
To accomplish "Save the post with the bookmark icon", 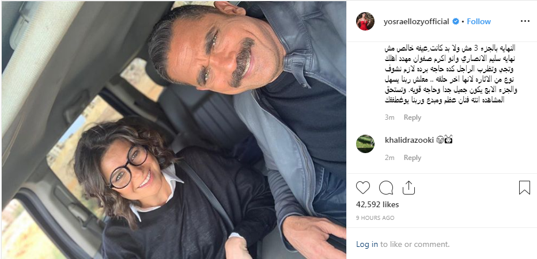I will pos(524,188).
